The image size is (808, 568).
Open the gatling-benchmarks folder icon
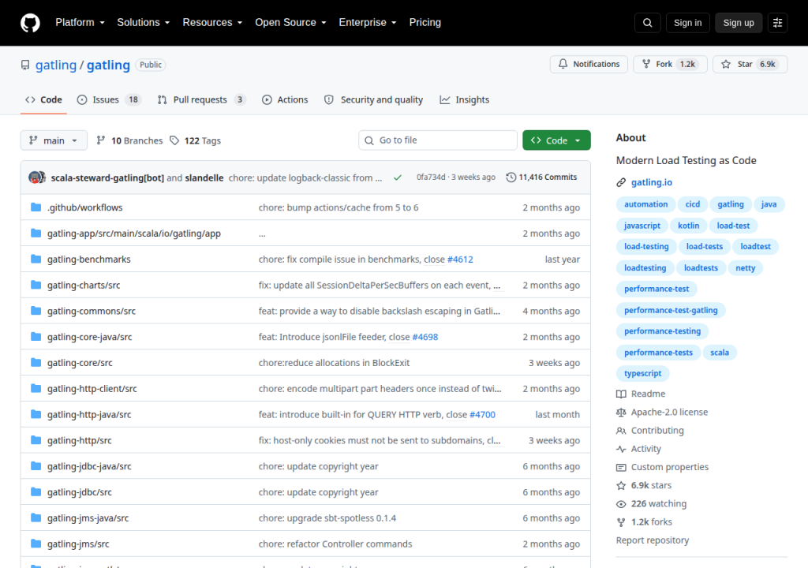(36, 259)
